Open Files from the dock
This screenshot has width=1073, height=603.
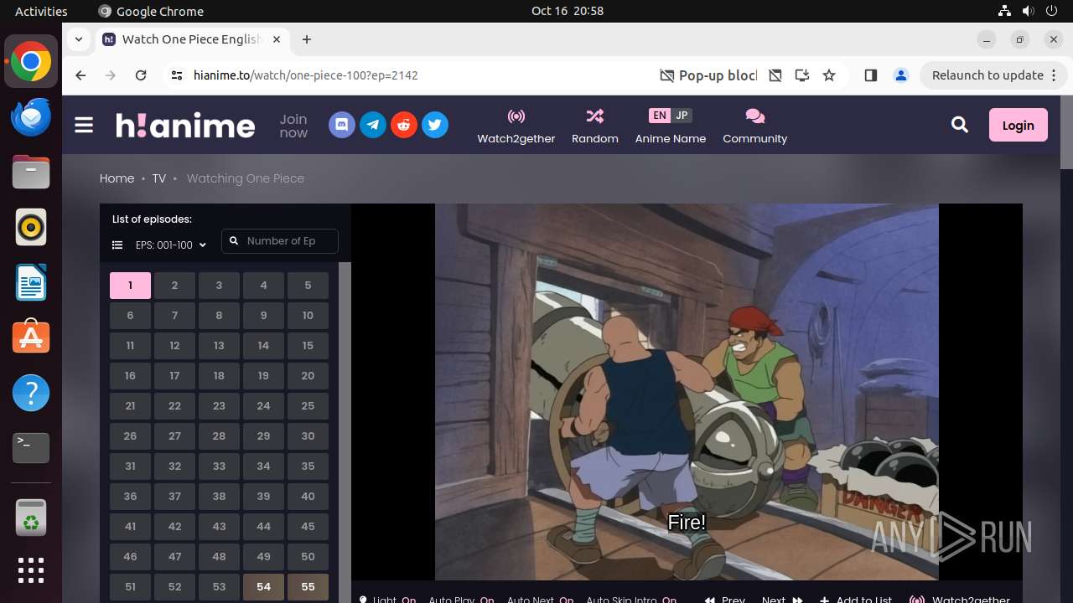click(31, 172)
